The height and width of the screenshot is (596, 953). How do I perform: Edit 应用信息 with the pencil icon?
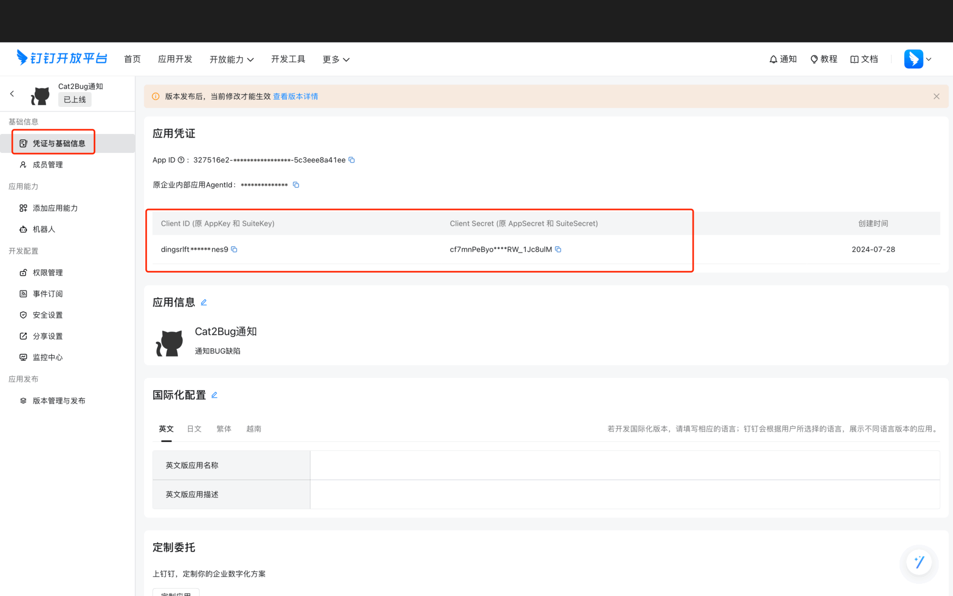(204, 302)
